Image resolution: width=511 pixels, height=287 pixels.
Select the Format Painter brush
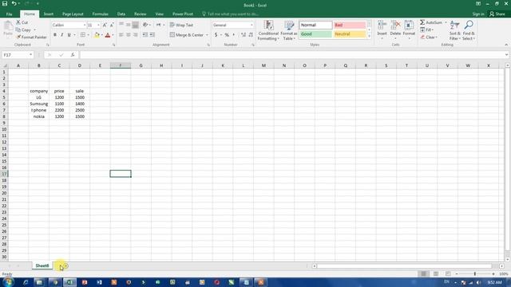(x=31, y=37)
